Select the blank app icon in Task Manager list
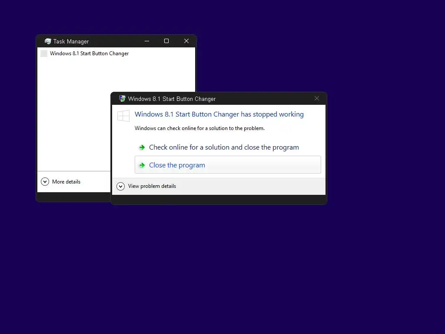 point(44,53)
